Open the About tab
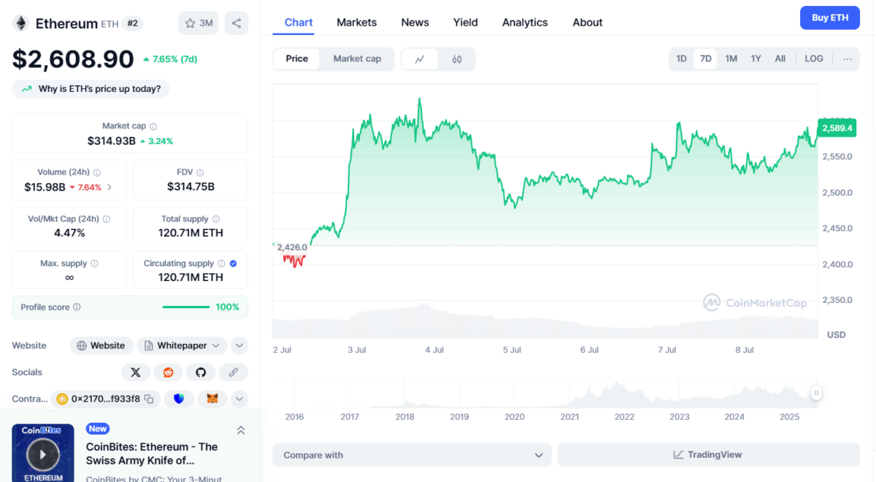 pyautogui.click(x=588, y=23)
